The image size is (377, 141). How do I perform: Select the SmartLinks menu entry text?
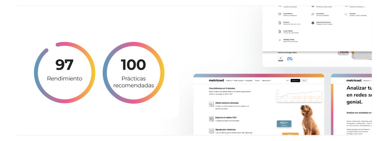coord(320,14)
